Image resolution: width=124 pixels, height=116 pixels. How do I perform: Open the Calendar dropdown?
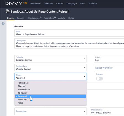click(50, 59)
